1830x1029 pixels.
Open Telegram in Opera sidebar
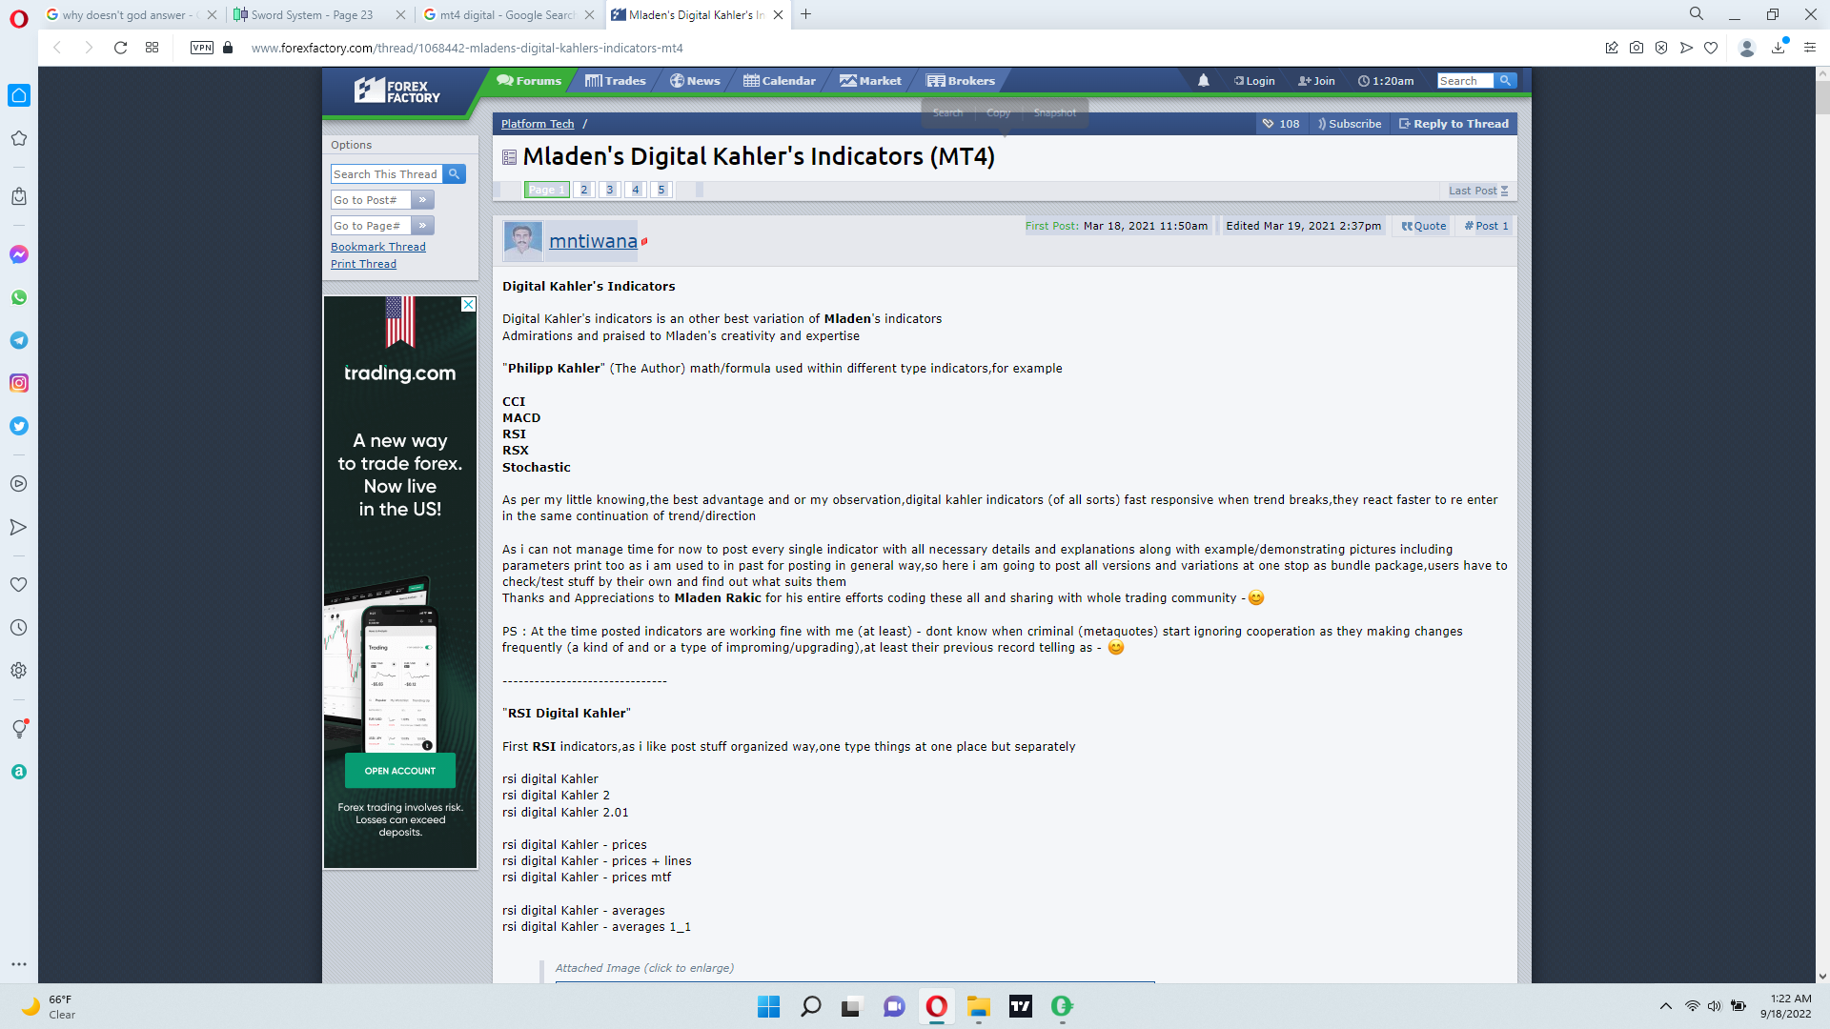click(18, 340)
